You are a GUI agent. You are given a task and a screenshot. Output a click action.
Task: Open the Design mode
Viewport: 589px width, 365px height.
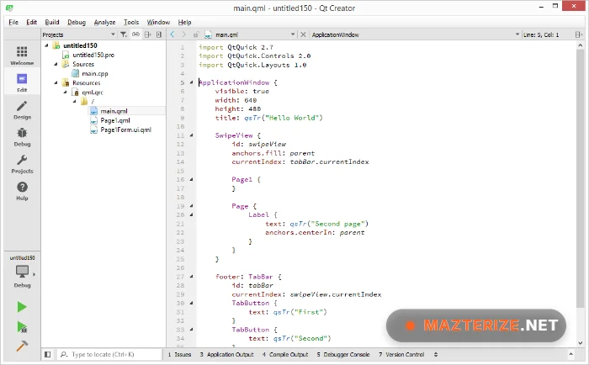(x=22, y=109)
